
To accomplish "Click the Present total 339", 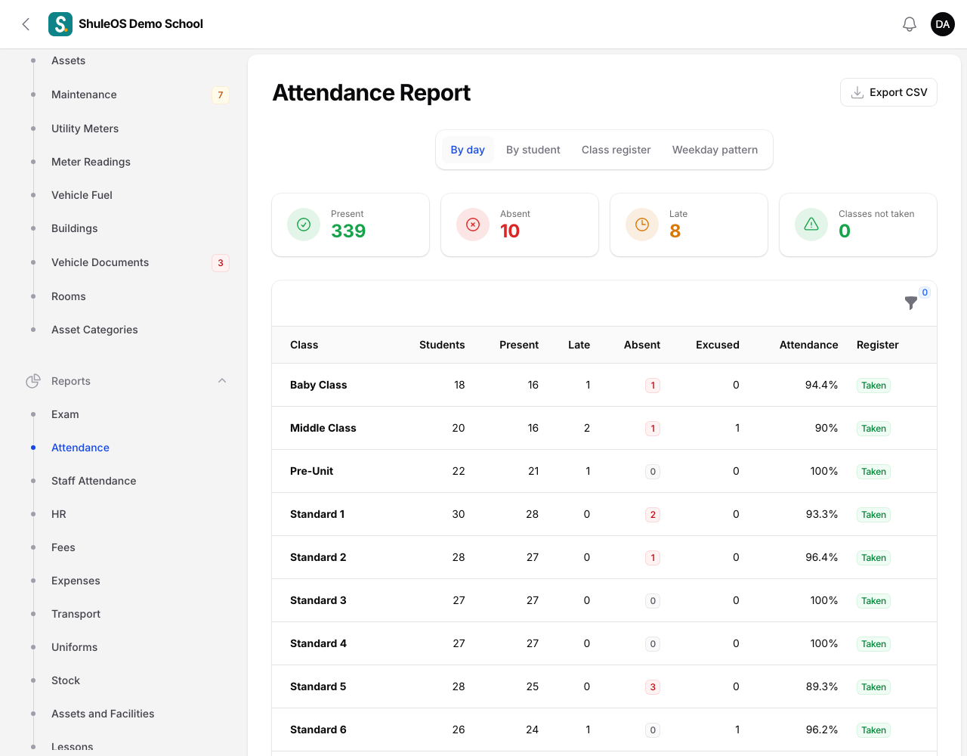I will (x=348, y=231).
